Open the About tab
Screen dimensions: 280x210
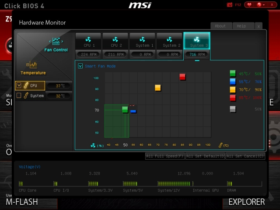coord(221,26)
